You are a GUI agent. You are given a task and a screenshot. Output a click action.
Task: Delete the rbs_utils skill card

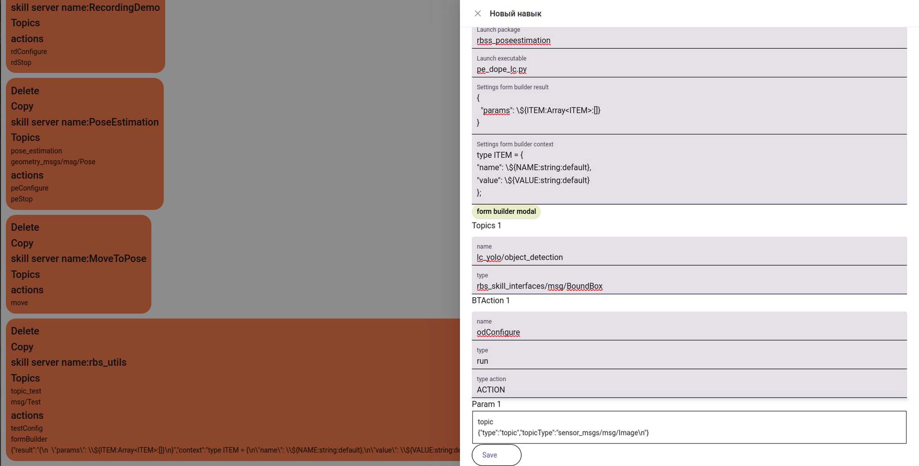pos(25,331)
